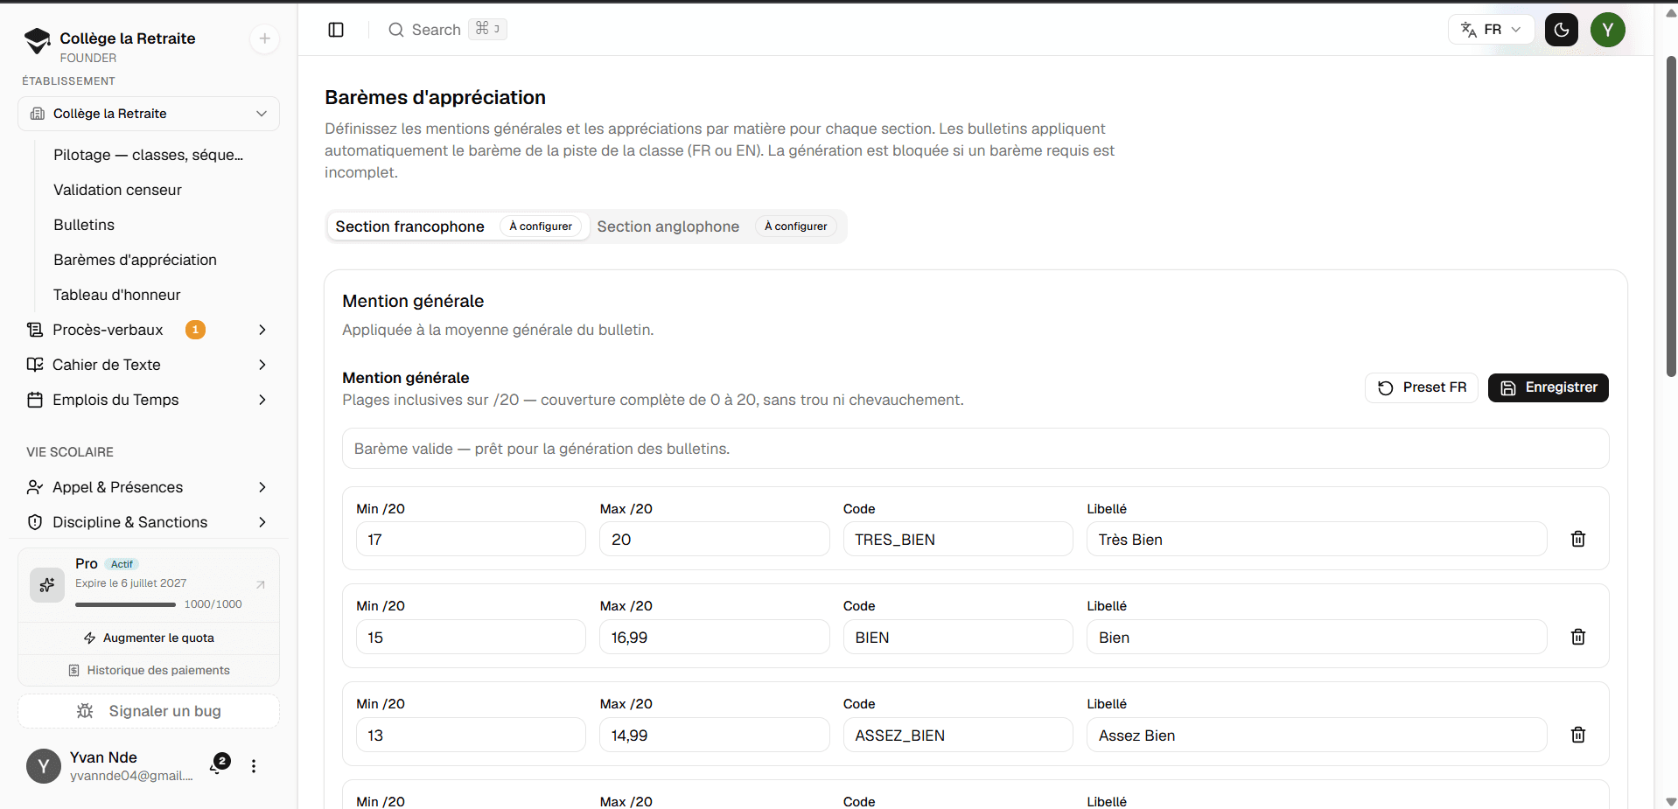Open notifications bell with badge 2

(218, 765)
